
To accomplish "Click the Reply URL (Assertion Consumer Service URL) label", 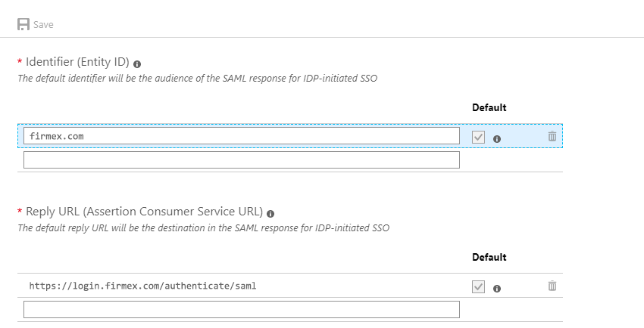I will 144,212.
